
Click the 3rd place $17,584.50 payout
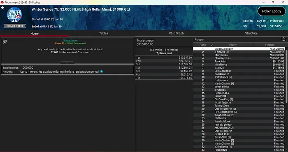click(x=185, y=64)
